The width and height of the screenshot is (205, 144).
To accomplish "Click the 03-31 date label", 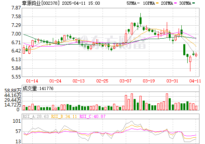I will pyautogui.click(x=172, y=81).
